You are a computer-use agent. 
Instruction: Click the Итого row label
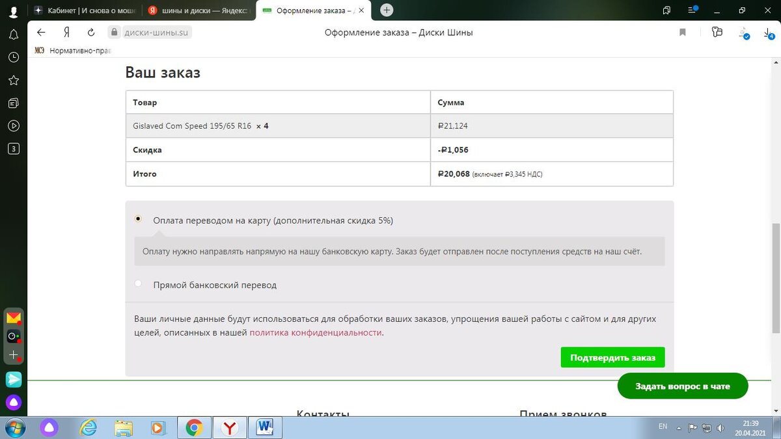click(144, 174)
